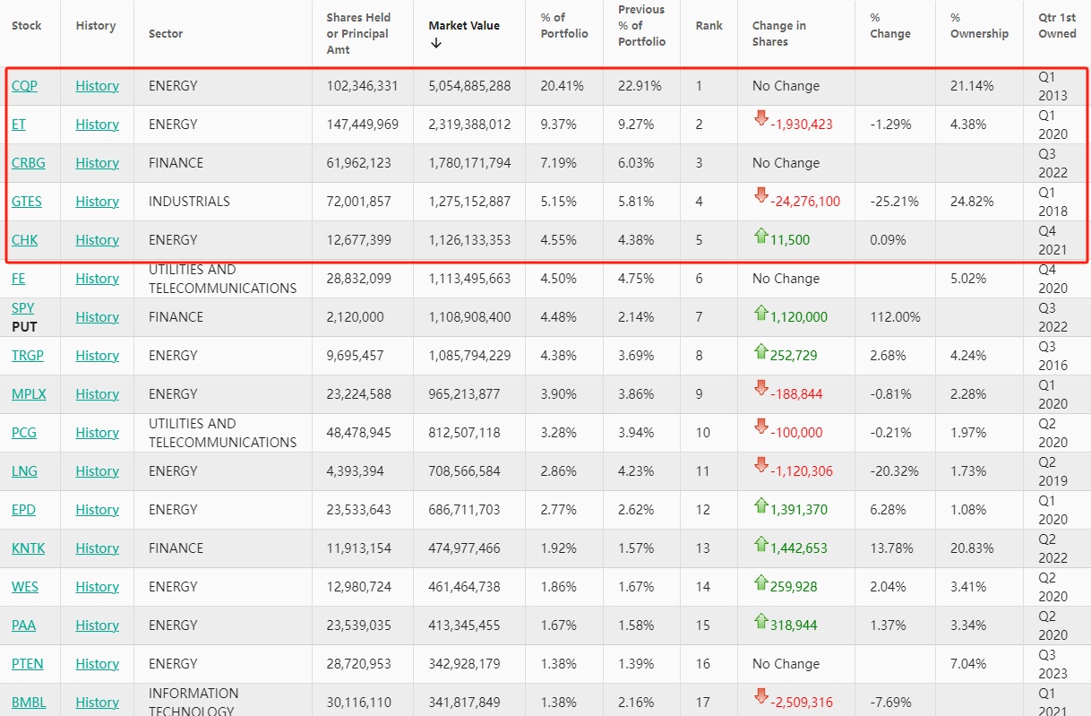Open the GTES stock ticker link
Viewport: 1091px width, 716px height.
[x=27, y=202]
